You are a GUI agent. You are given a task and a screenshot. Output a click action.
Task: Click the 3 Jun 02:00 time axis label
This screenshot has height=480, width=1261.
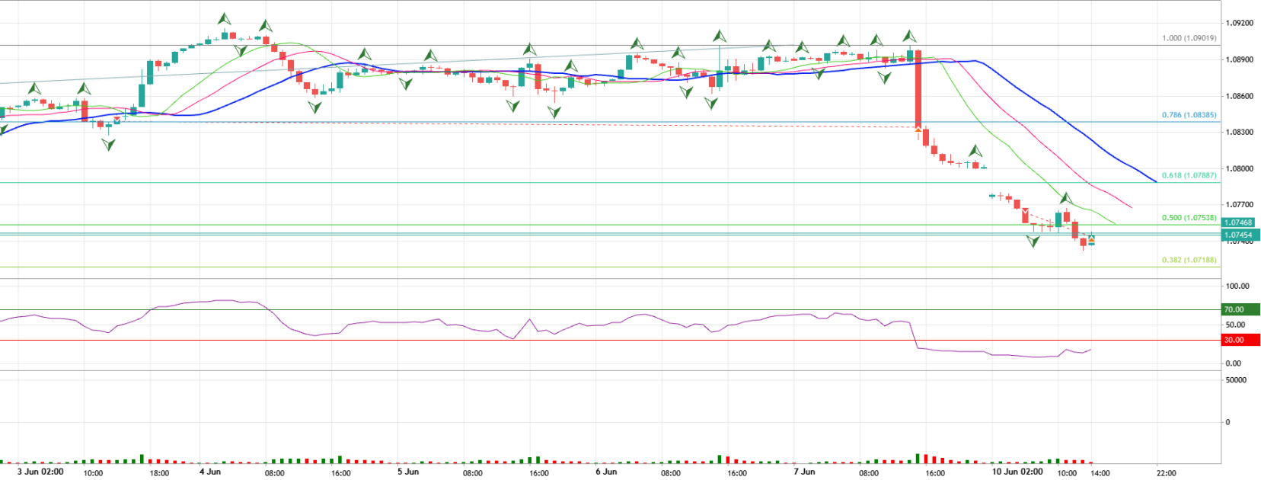tap(40, 472)
